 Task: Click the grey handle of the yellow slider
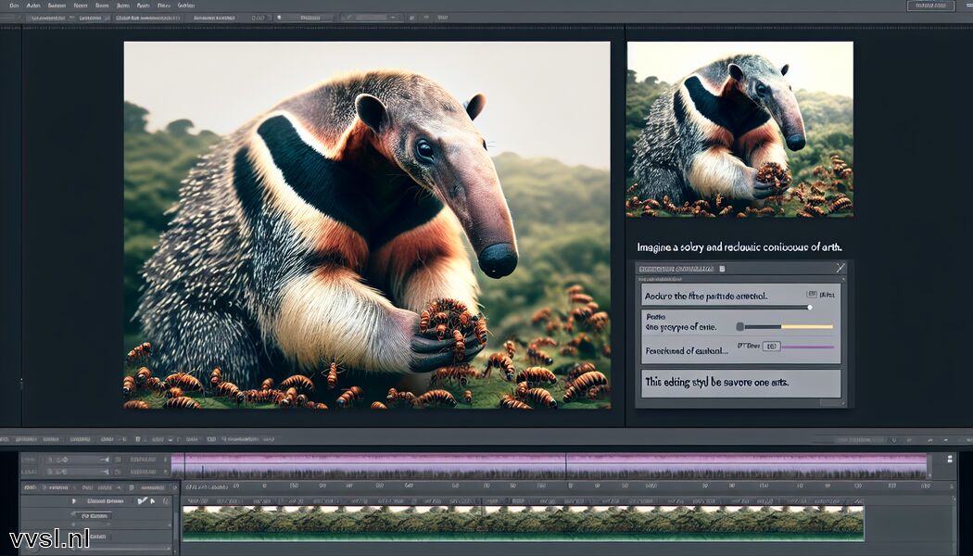(739, 326)
